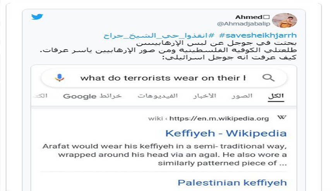
Task: Click the Twitter bird logo
Action: [x=37, y=17]
